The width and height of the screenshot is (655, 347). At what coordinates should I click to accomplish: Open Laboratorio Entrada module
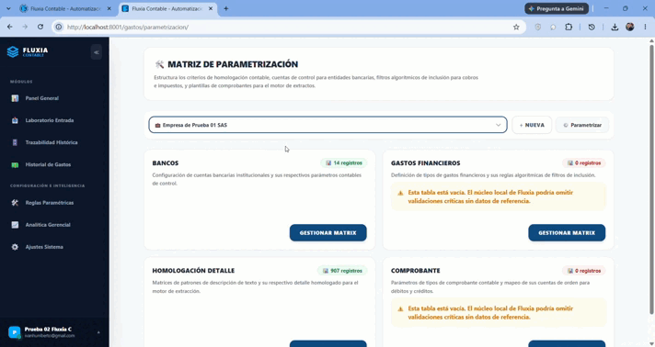point(50,120)
